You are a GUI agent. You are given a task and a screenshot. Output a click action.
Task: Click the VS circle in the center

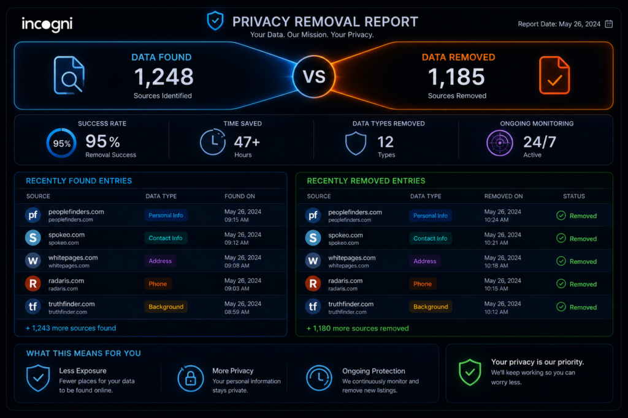tap(313, 77)
